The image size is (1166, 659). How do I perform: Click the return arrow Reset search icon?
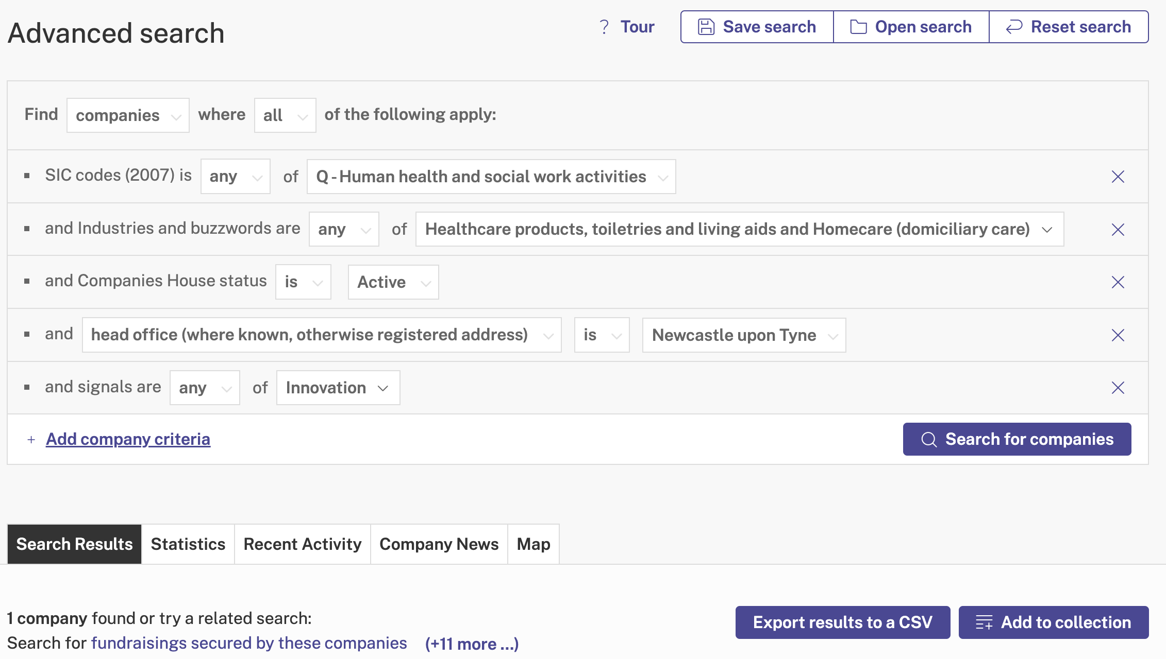(x=1014, y=27)
